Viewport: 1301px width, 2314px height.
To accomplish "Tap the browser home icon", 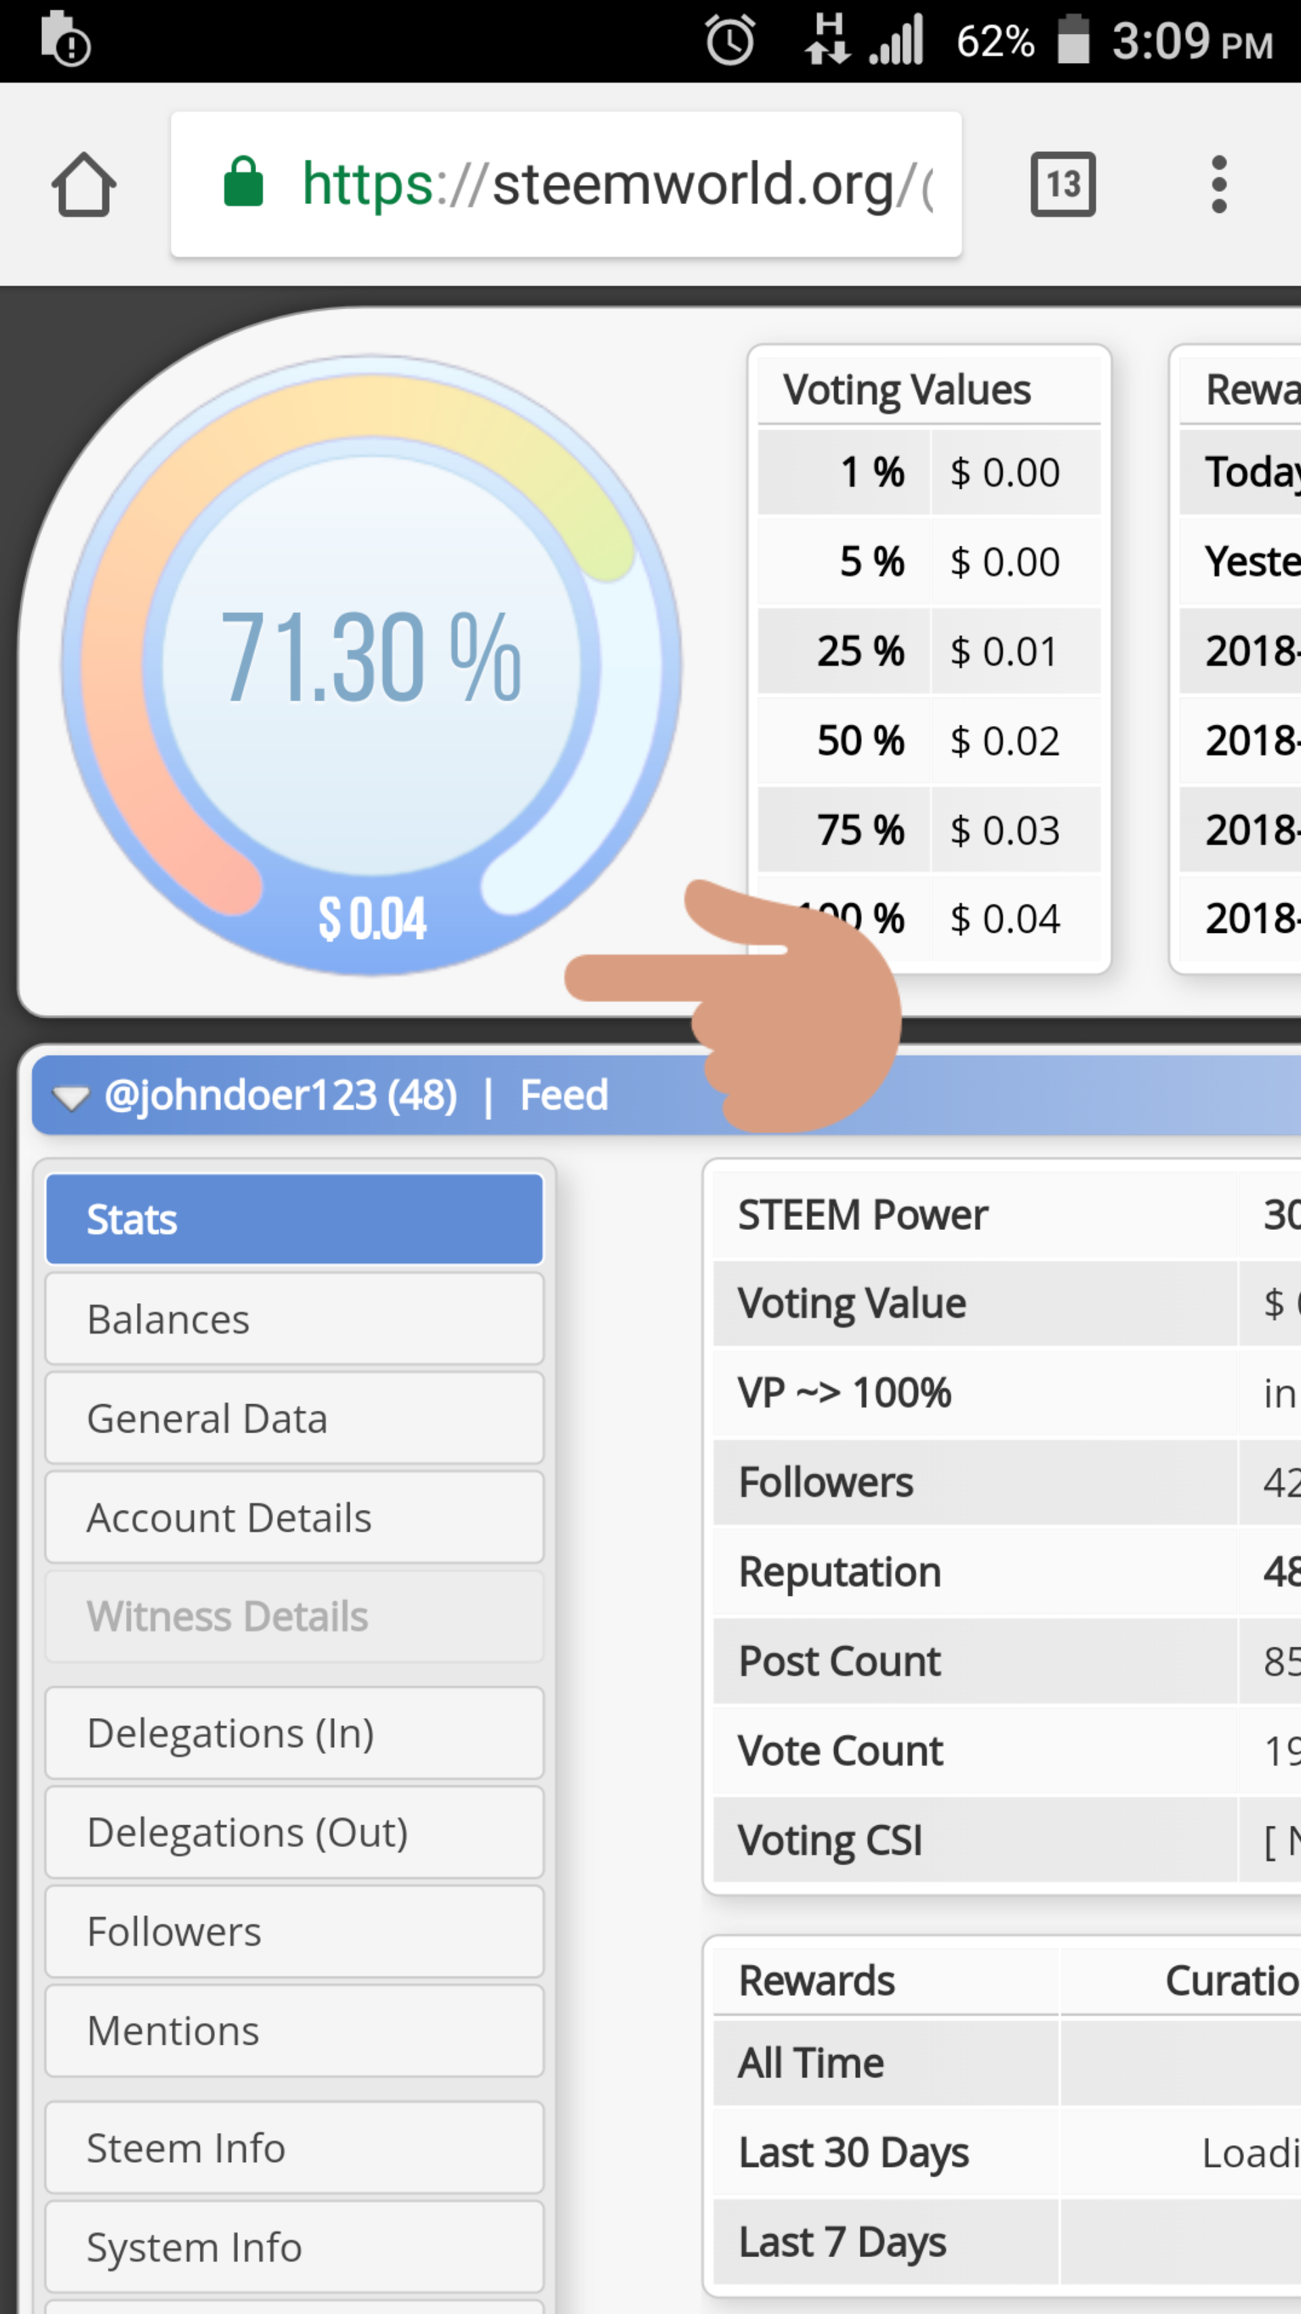I will click(83, 184).
